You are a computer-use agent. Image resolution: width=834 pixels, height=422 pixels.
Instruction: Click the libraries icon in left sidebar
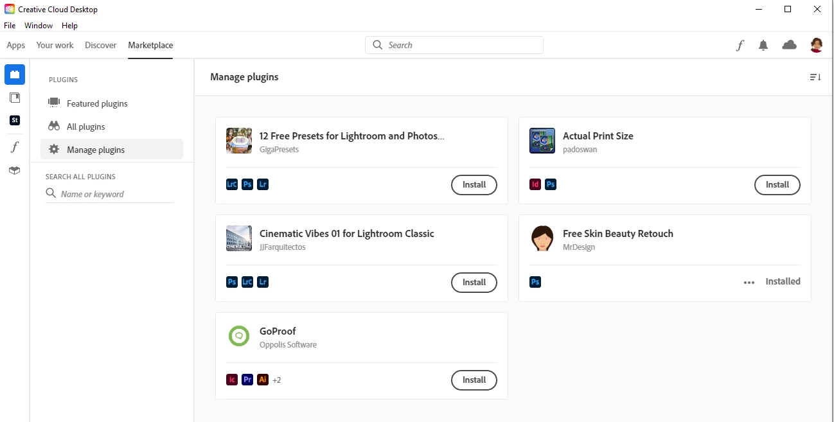[x=15, y=98]
